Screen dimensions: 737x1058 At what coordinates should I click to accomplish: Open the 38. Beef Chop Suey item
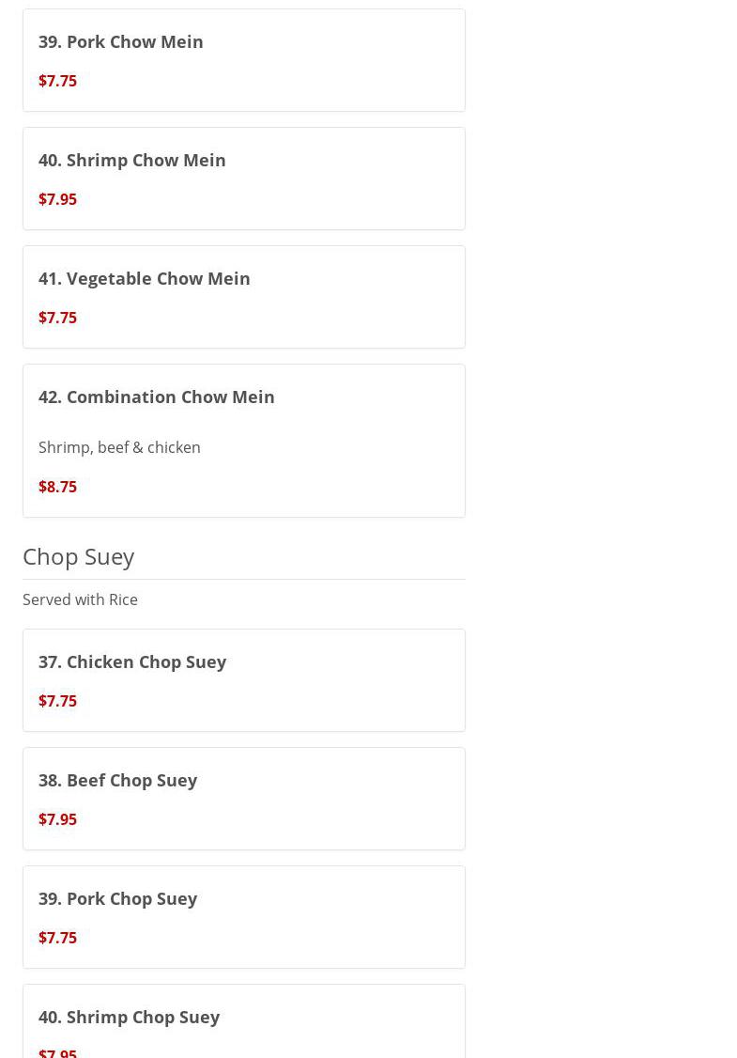(118, 780)
